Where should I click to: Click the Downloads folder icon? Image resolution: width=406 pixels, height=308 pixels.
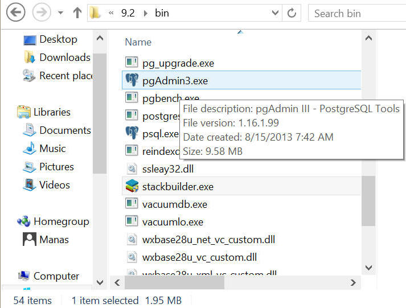30,57
